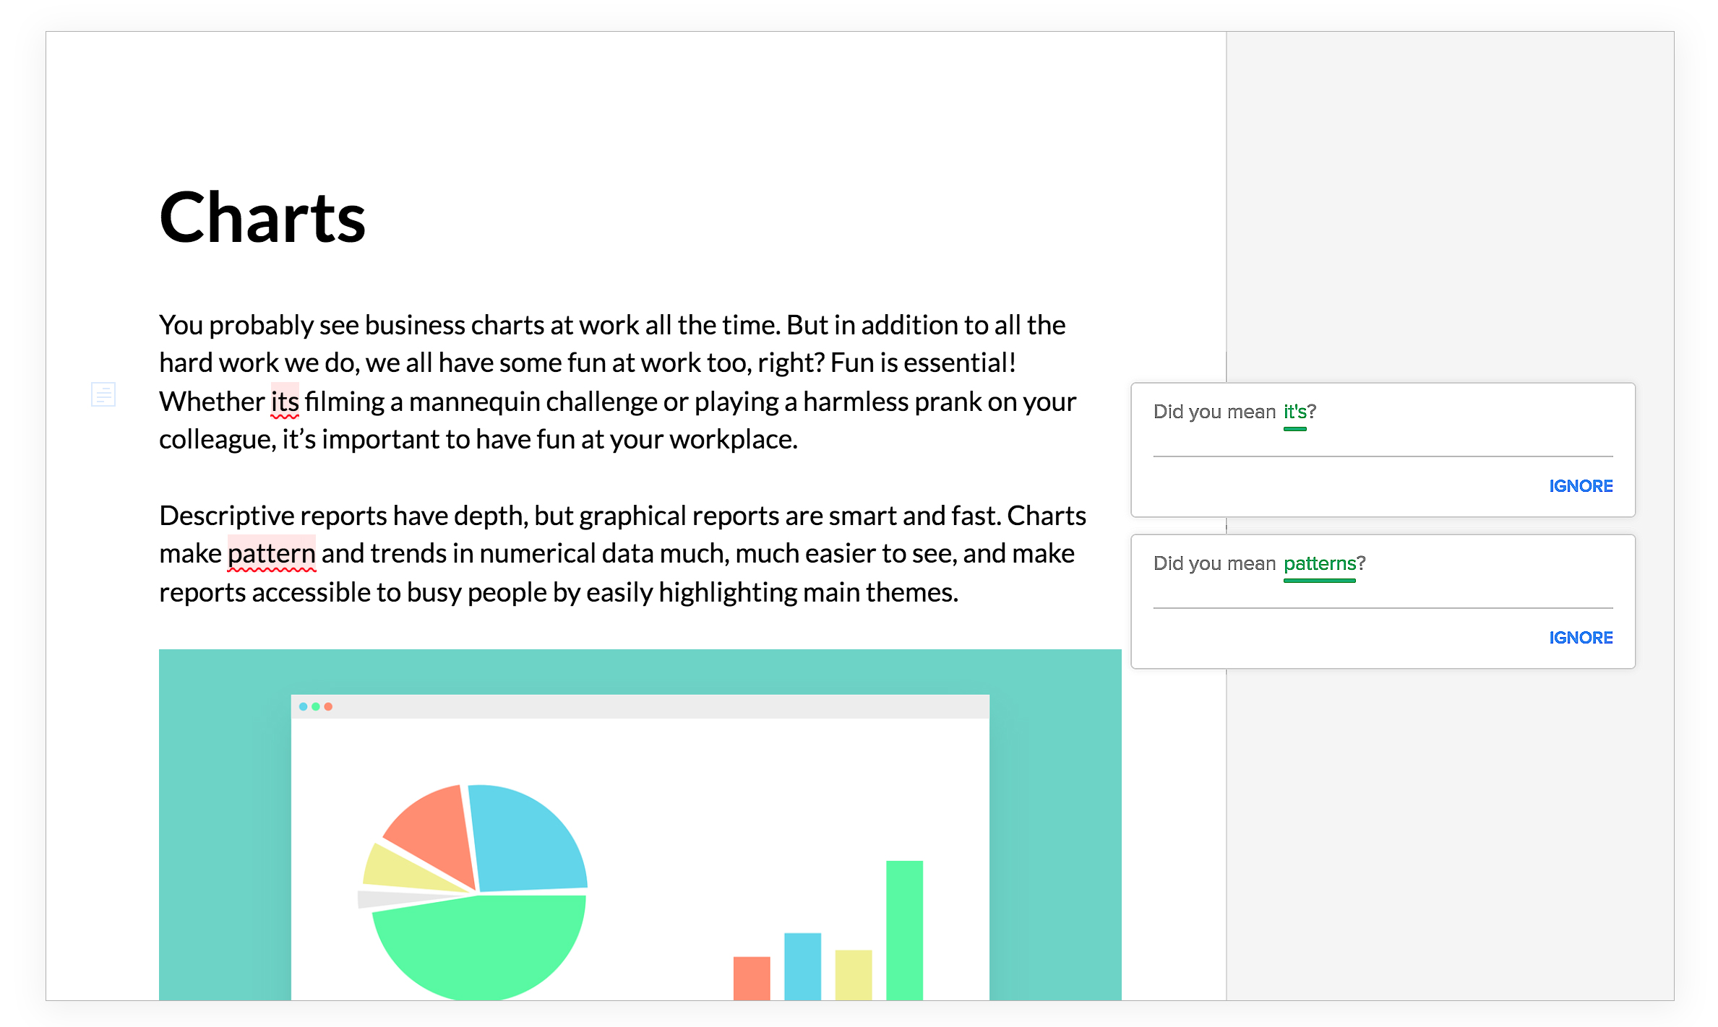
Task: Click the underlined word "its" in the text
Action: (x=284, y=402)
